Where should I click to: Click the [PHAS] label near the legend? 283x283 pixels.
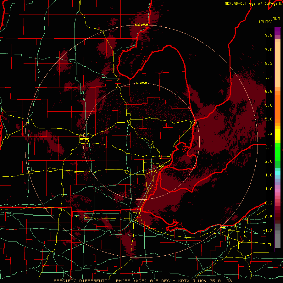point(266,22)
